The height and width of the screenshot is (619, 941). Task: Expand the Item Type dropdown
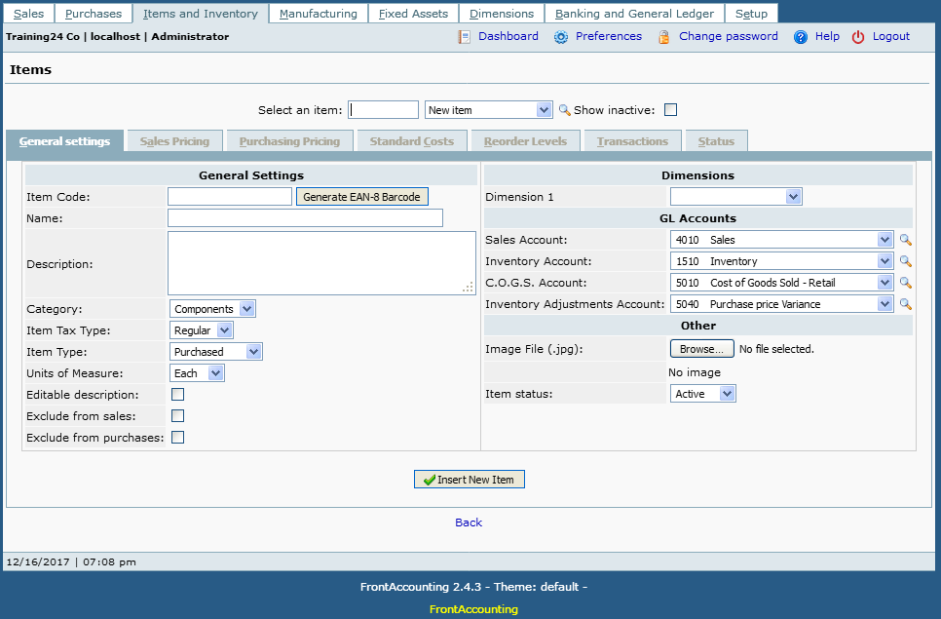[216, 352]
